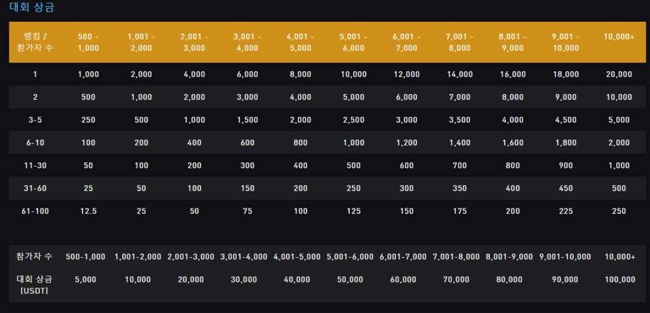Select the 2,500 prize cell
Image resolution: width=650 pixels, height=313 pixels.
click(x=354, y=120)
